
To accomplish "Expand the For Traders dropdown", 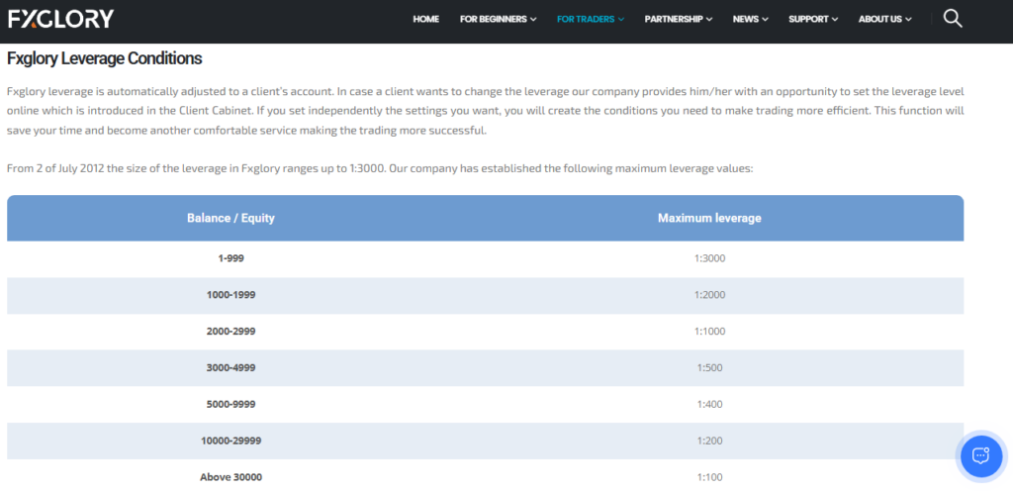I will (x=590, y=19).
